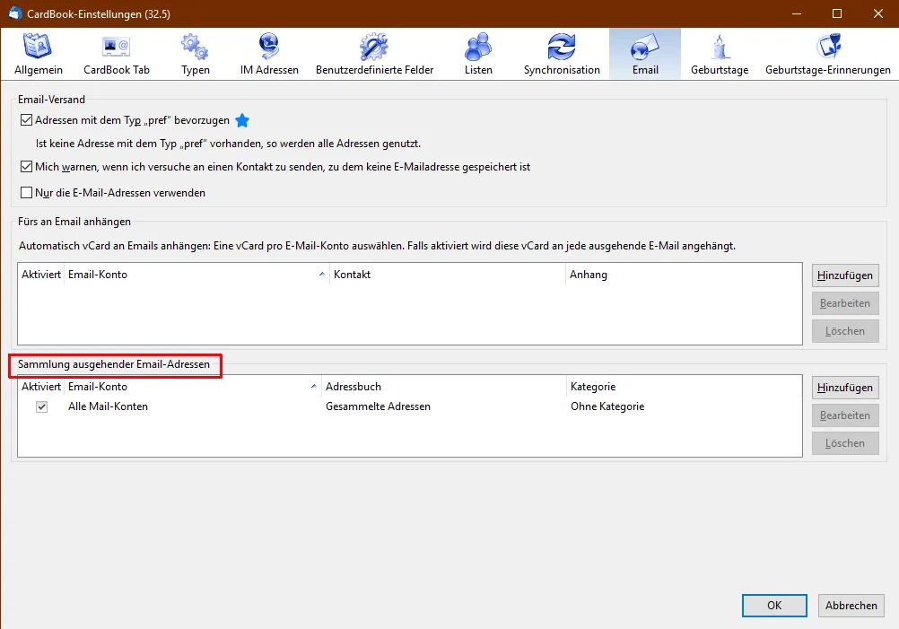Click Hinzufügen beside the vCard attachment table

[x=845, y=275]
